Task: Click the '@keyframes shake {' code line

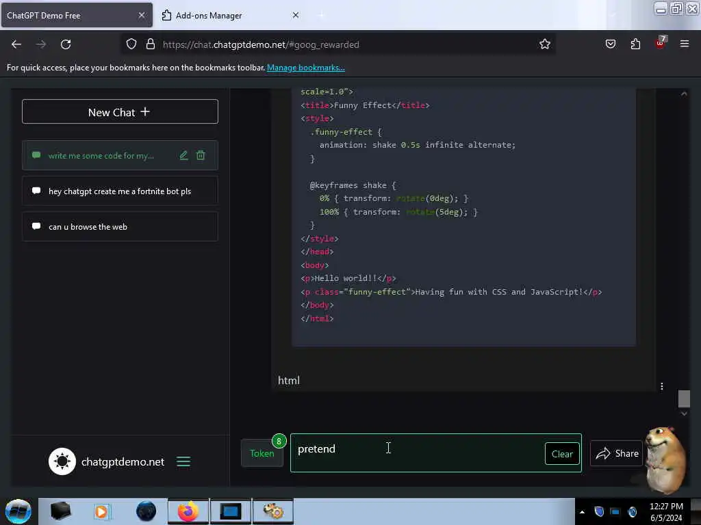Action: 353,185
